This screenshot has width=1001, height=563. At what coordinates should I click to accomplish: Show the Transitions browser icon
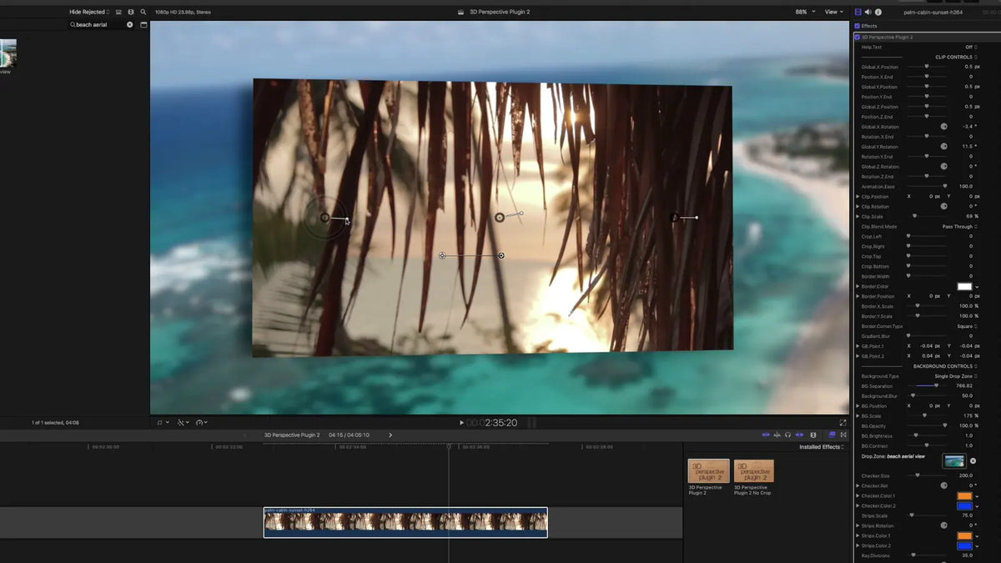click(844, 435)
